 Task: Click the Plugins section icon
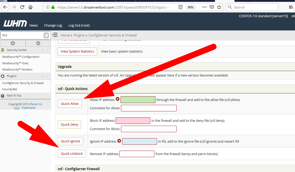tap(3, 76)
